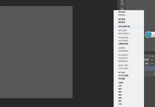This screenshot has width=155, height=107.
Task: Edit the 不透明度 100% field
Action: pyautogui.click(x=152, y=60)
